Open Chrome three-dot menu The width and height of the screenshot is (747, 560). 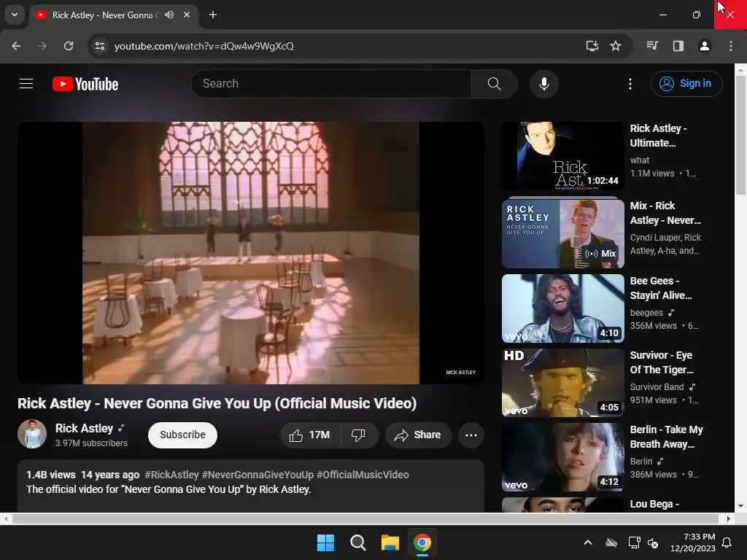[x=731, y=46]
